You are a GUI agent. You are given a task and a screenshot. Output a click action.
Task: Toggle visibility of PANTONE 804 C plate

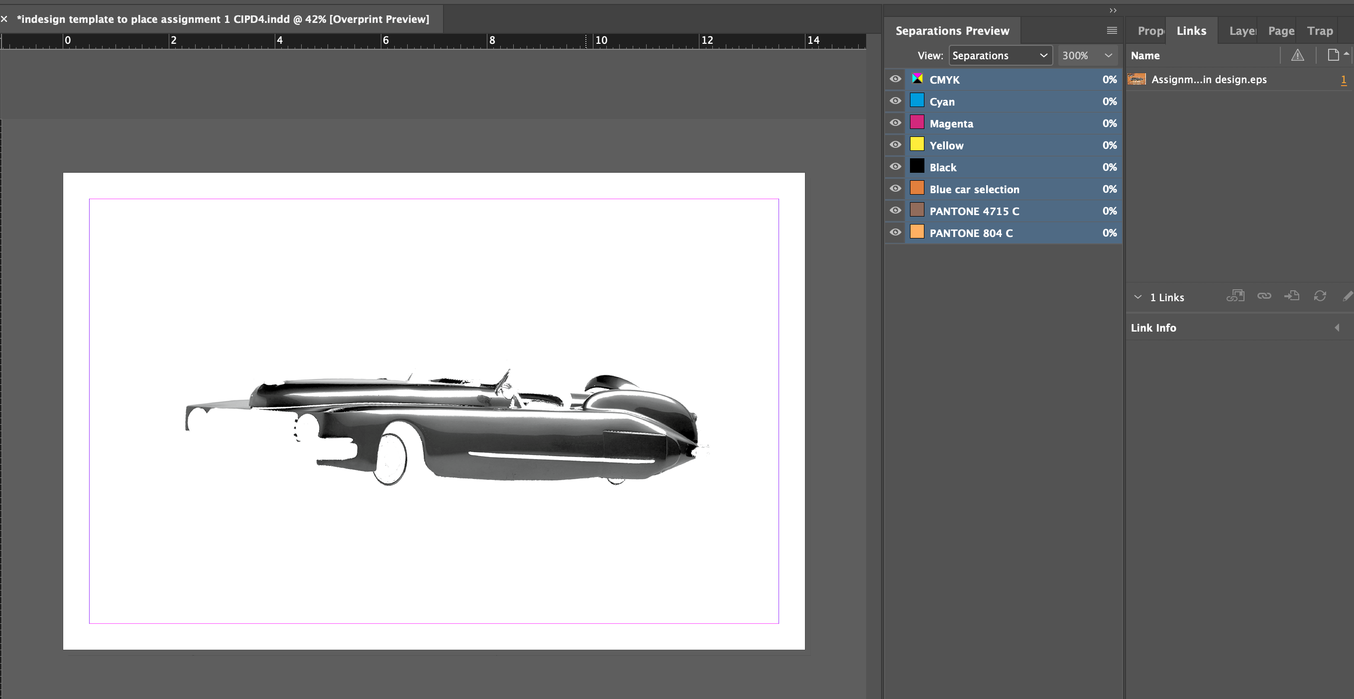point(895,233)
